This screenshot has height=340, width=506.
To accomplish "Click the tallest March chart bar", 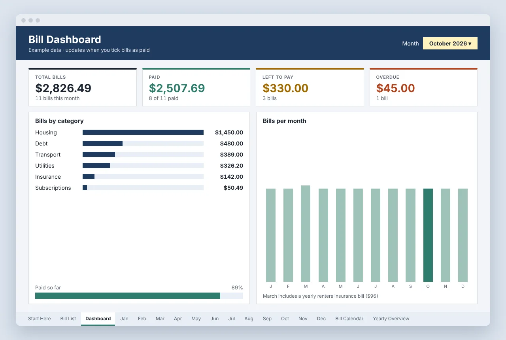I will tap(306, 234).
